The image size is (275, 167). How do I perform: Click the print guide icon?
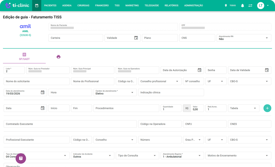click(59, 57)
